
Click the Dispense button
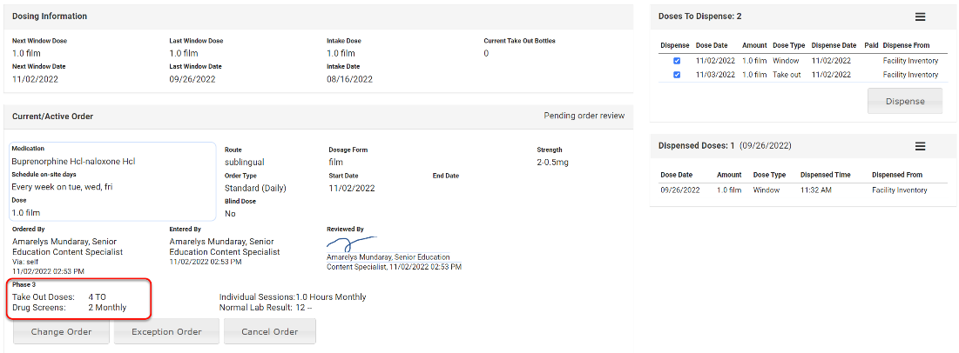tap(905, 100)
